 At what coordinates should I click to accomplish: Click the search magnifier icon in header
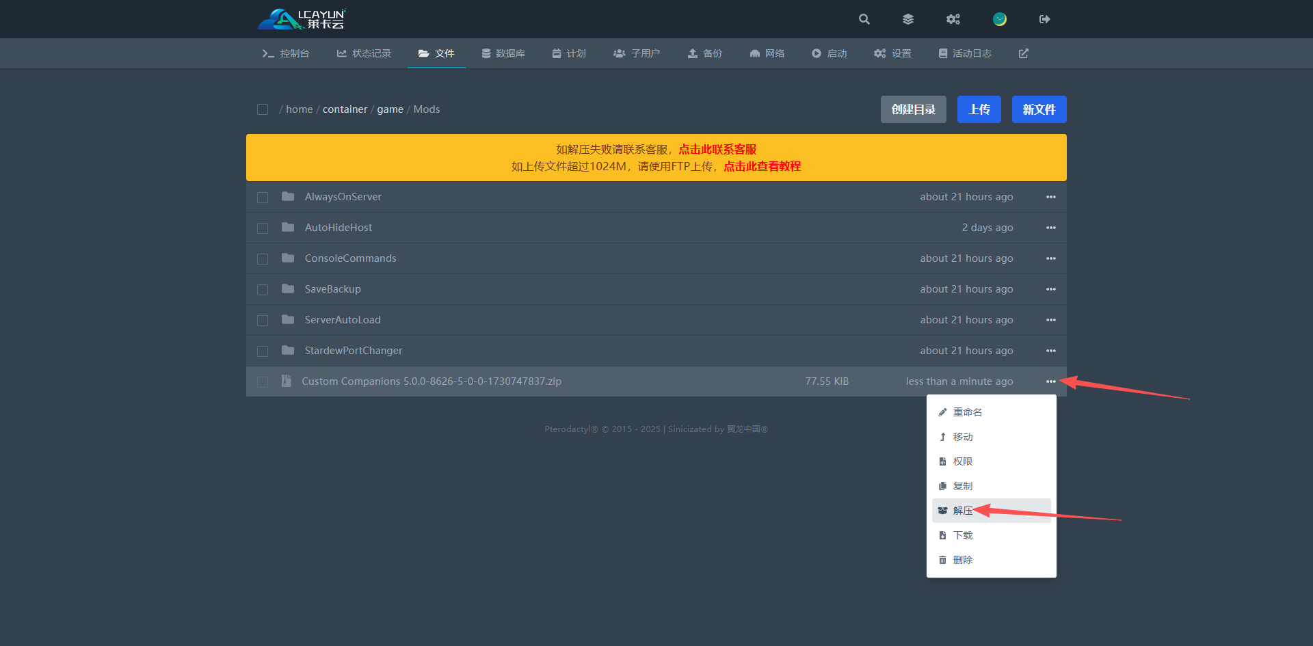click(x=864, y=19)
